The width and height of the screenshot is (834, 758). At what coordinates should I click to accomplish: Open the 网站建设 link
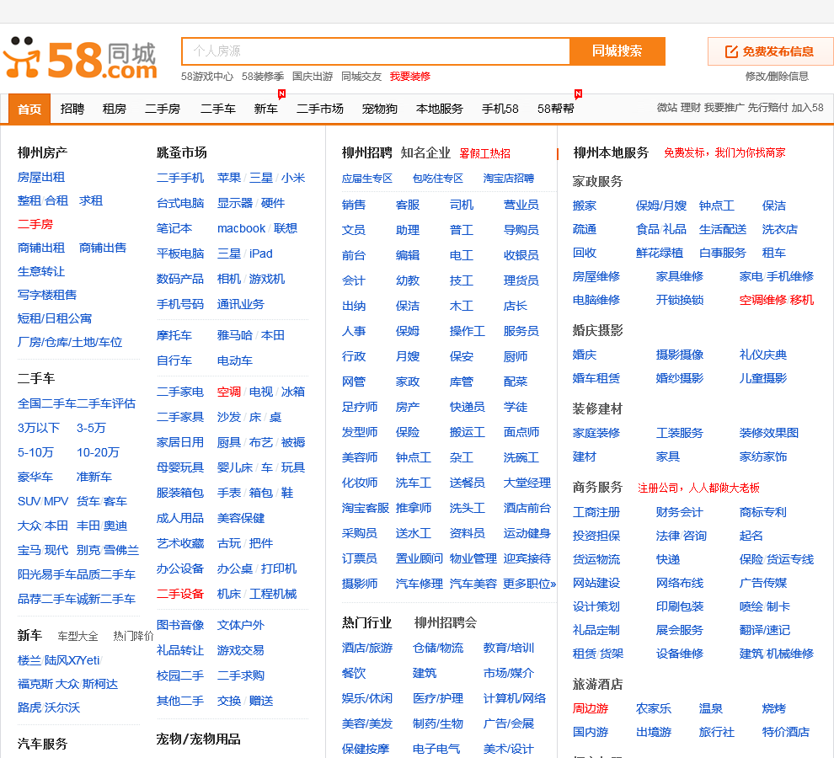coord(596,583)
